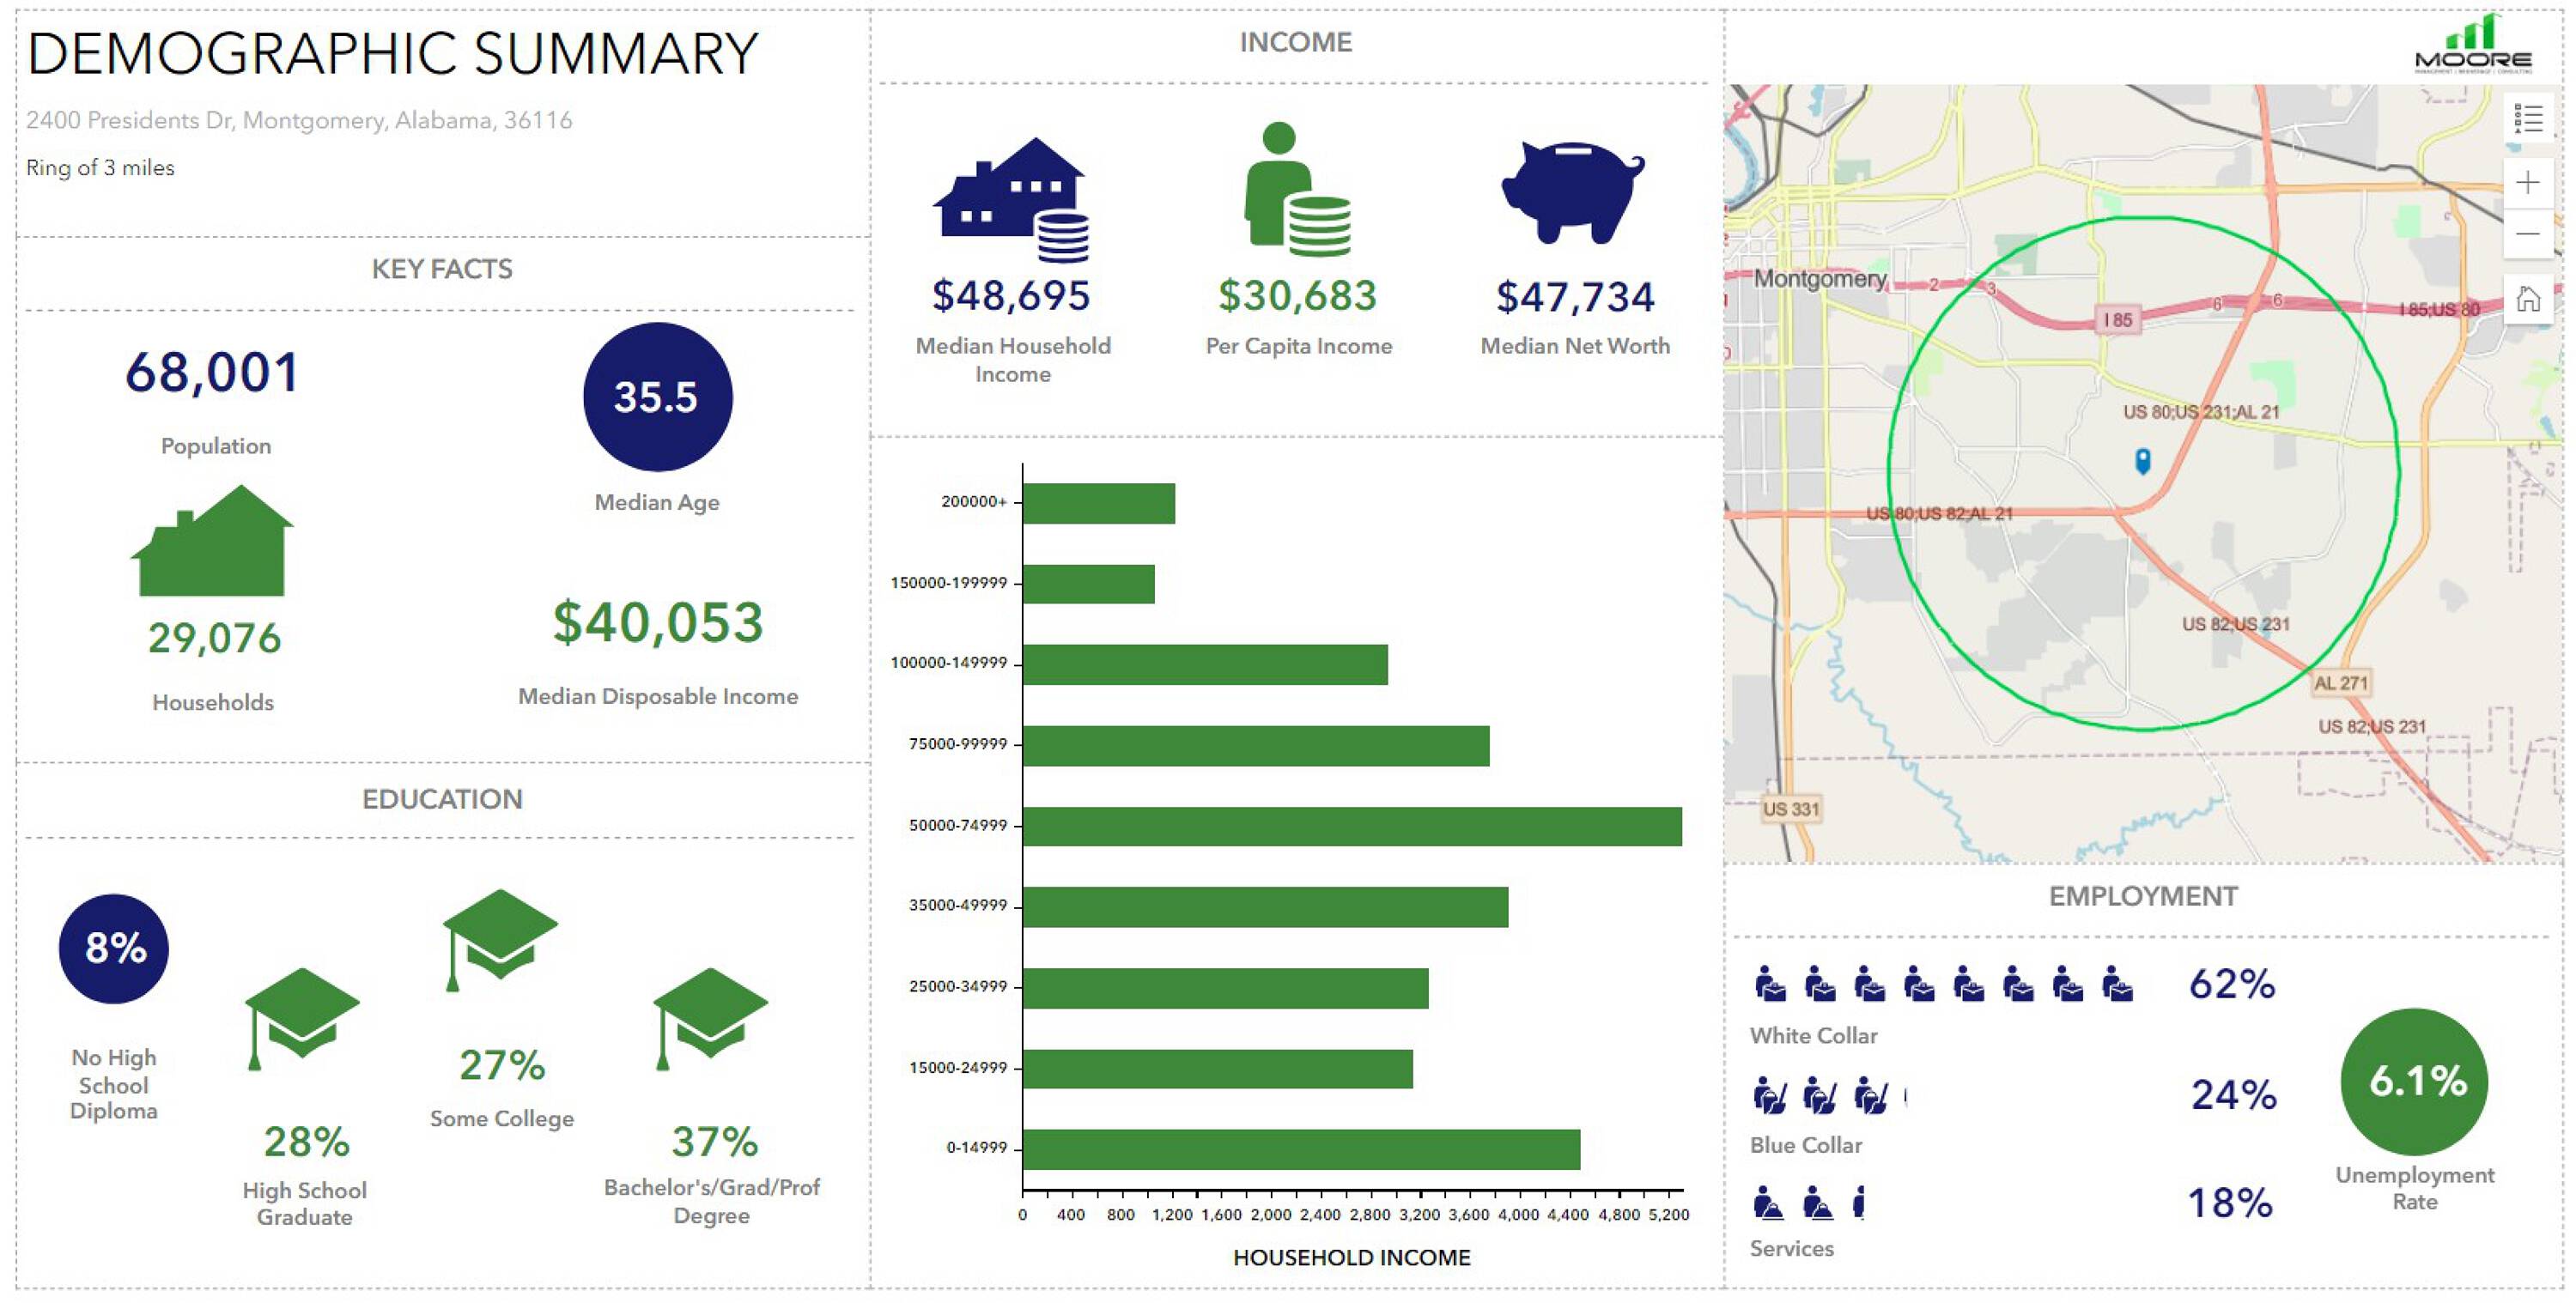Select the 200000+ income bar
Viewport: 2576px width, 1303px height.
(1098, 503)
